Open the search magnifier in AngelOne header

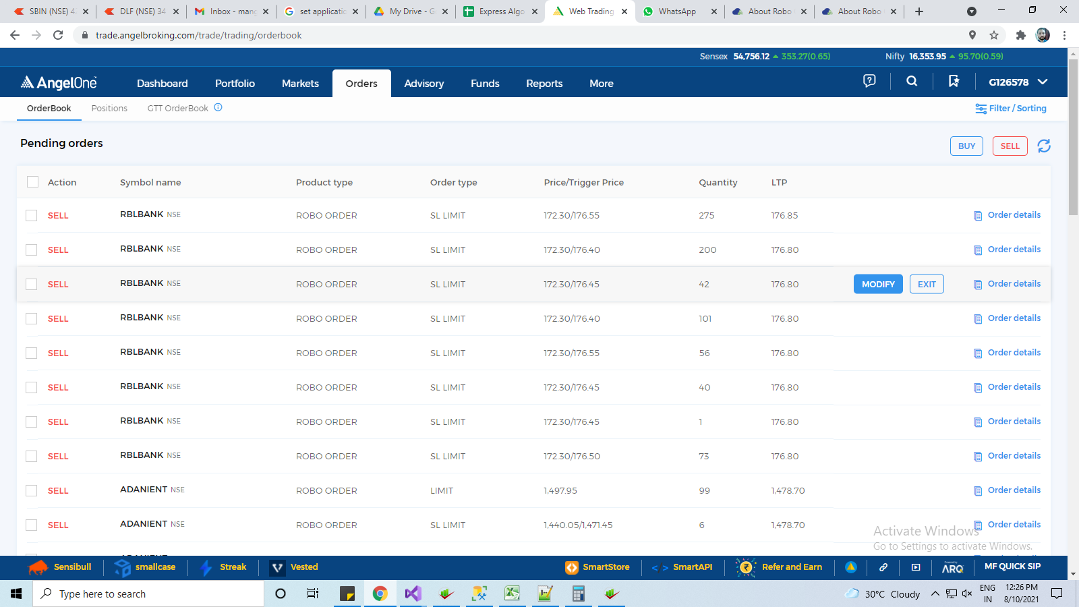[912, 81]
